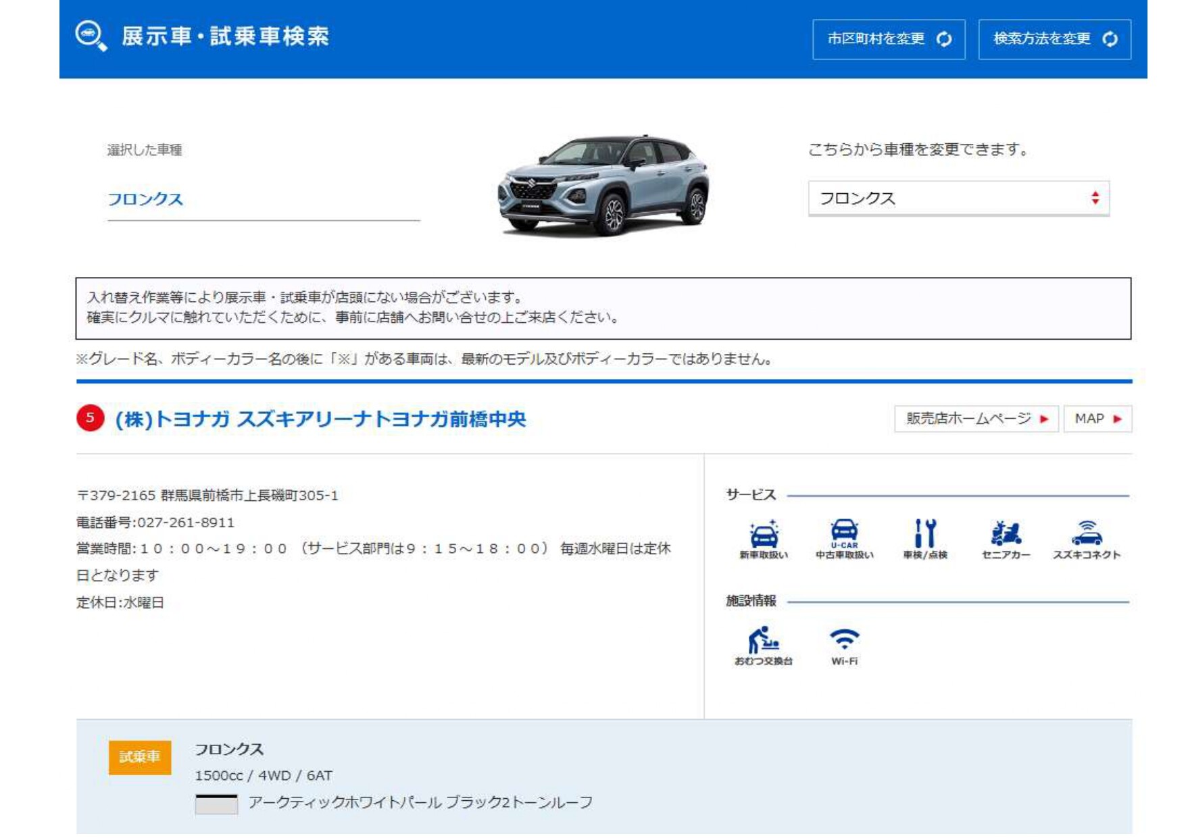The image size is (1186, 838).
Task: Click red arrow on 販売店ホームページ button
Action: (1044, 419)
